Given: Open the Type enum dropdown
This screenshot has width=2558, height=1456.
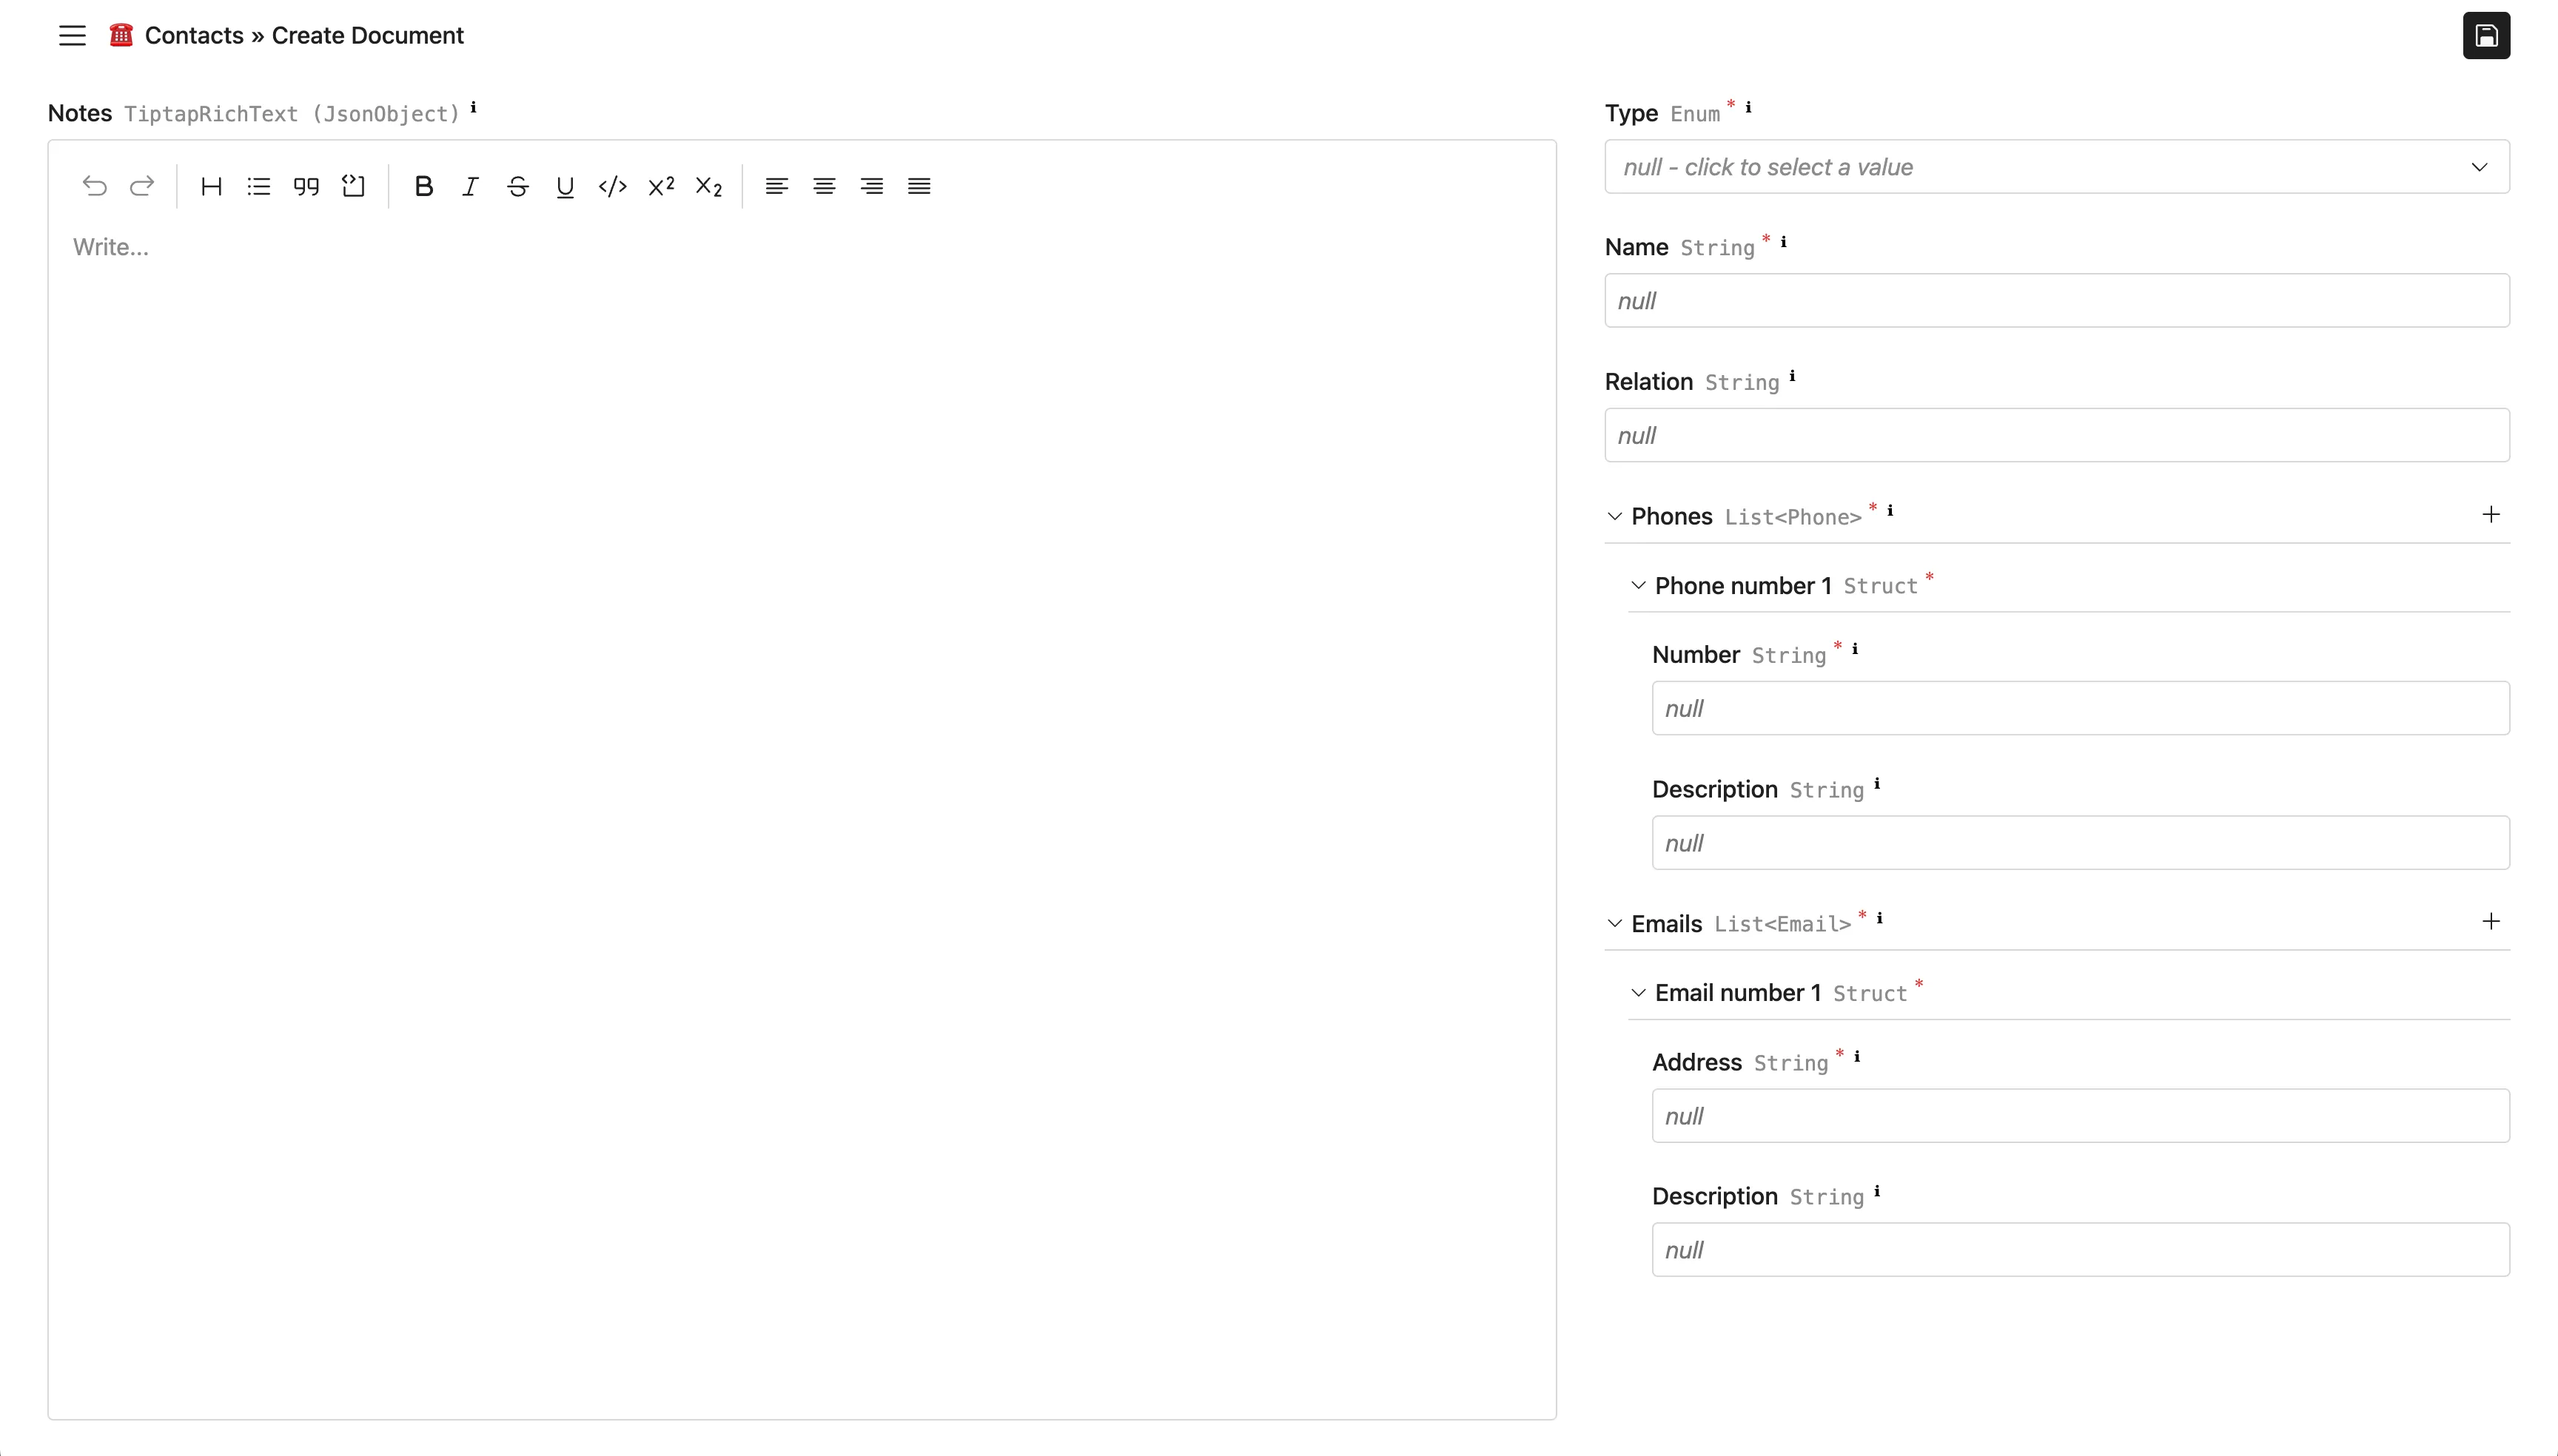Looking at the screenshot, I should pyautogui.click(x=2056, y=167).
